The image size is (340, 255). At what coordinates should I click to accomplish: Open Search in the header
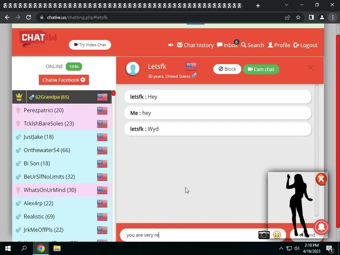point(253,45)
